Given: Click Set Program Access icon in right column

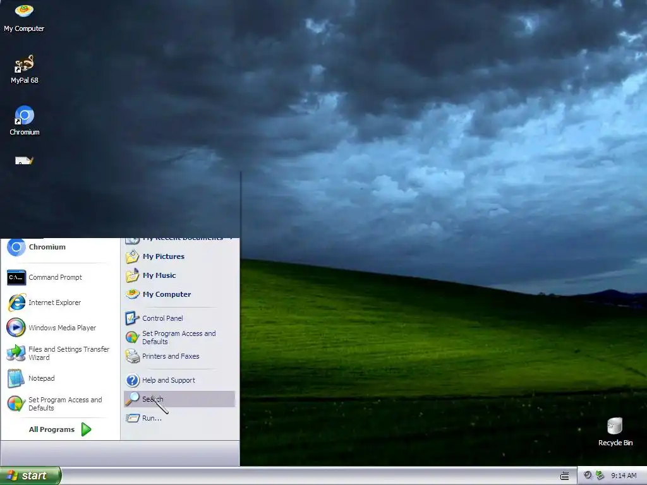Looking at the screenshot, I should click(133, 337).
